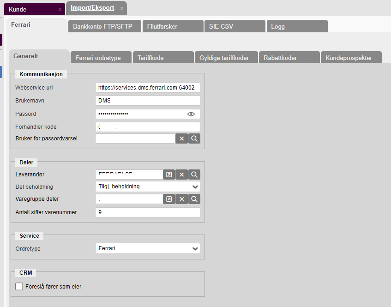Click the Bruker for passordvarsel text box
Image resolution: width=391 pixels, height=307 pixels.
(x=135, y=138)
